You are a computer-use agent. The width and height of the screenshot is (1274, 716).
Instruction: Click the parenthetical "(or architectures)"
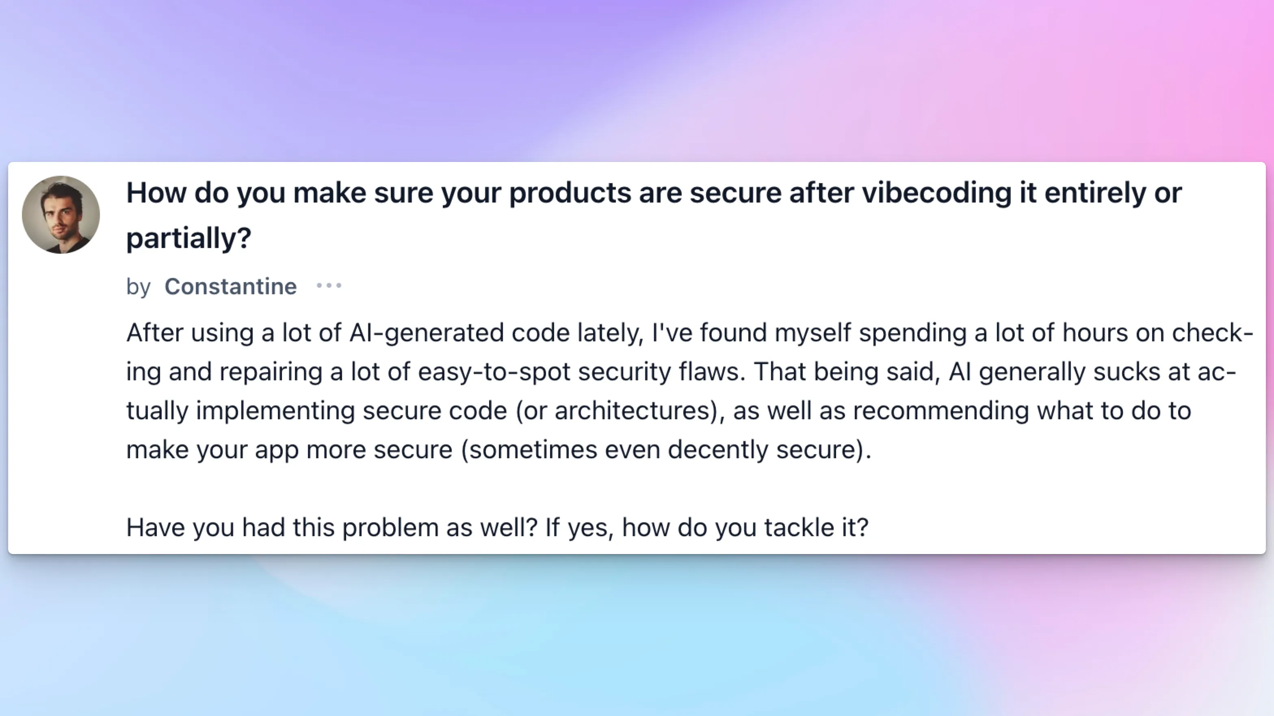(x=620, y=411)
